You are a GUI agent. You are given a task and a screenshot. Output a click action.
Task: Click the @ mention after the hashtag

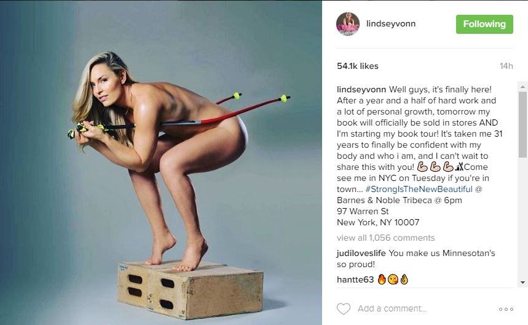pos(478,189)
